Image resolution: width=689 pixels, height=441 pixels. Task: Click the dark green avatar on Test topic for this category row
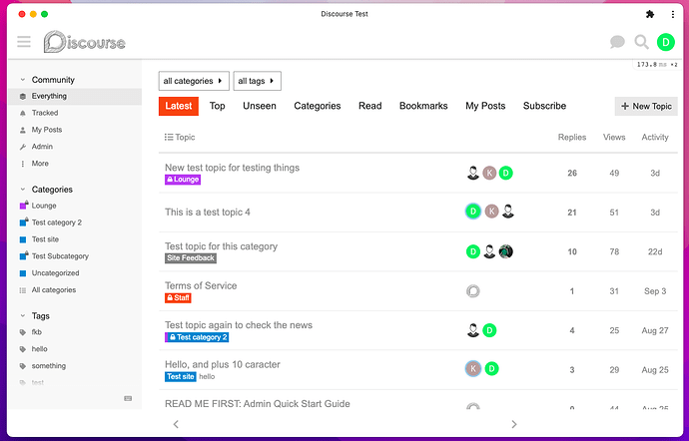505,251
